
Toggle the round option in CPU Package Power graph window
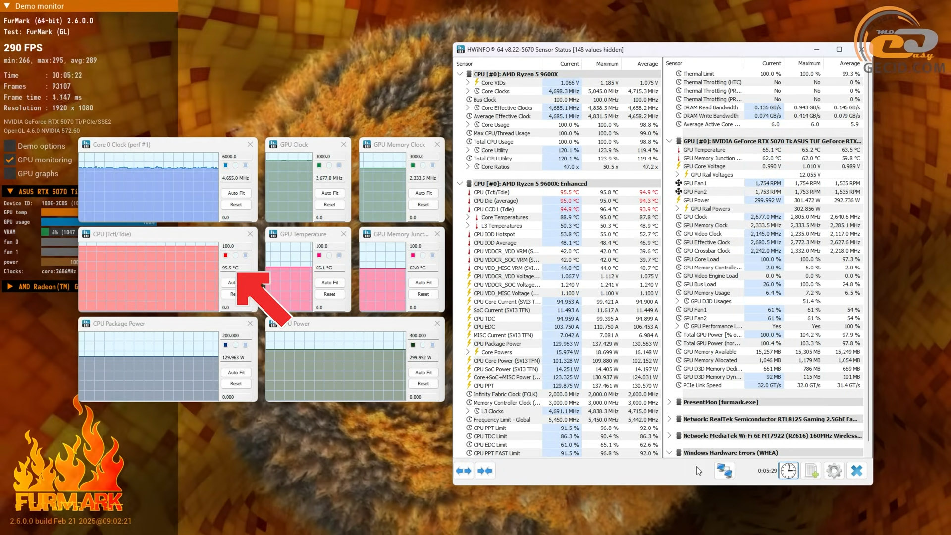[x=235, y=345]
